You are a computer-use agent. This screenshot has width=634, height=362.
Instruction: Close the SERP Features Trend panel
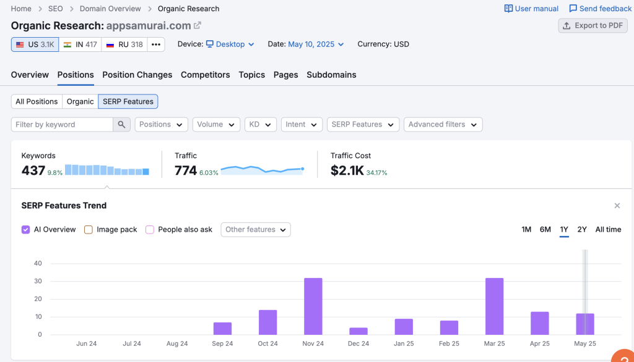pyautogui.click(x=617, y=206)
